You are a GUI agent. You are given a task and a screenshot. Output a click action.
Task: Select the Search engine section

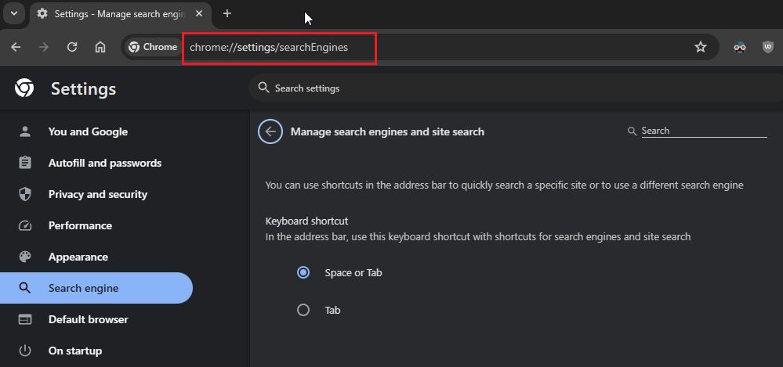96,288
